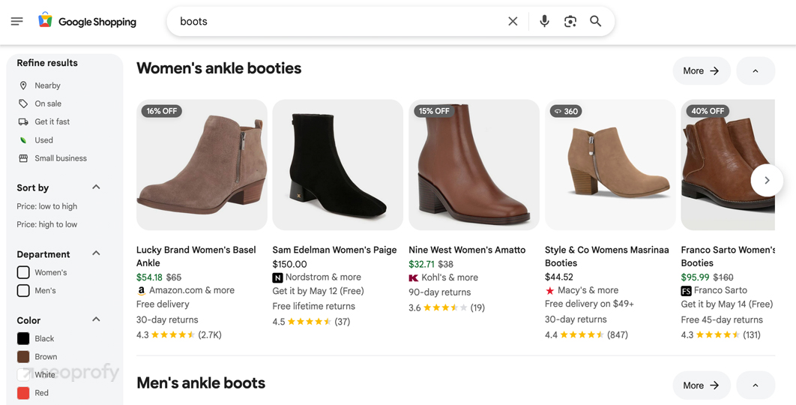Click the 4.4 rating with 847 reviews

(586, 334)
